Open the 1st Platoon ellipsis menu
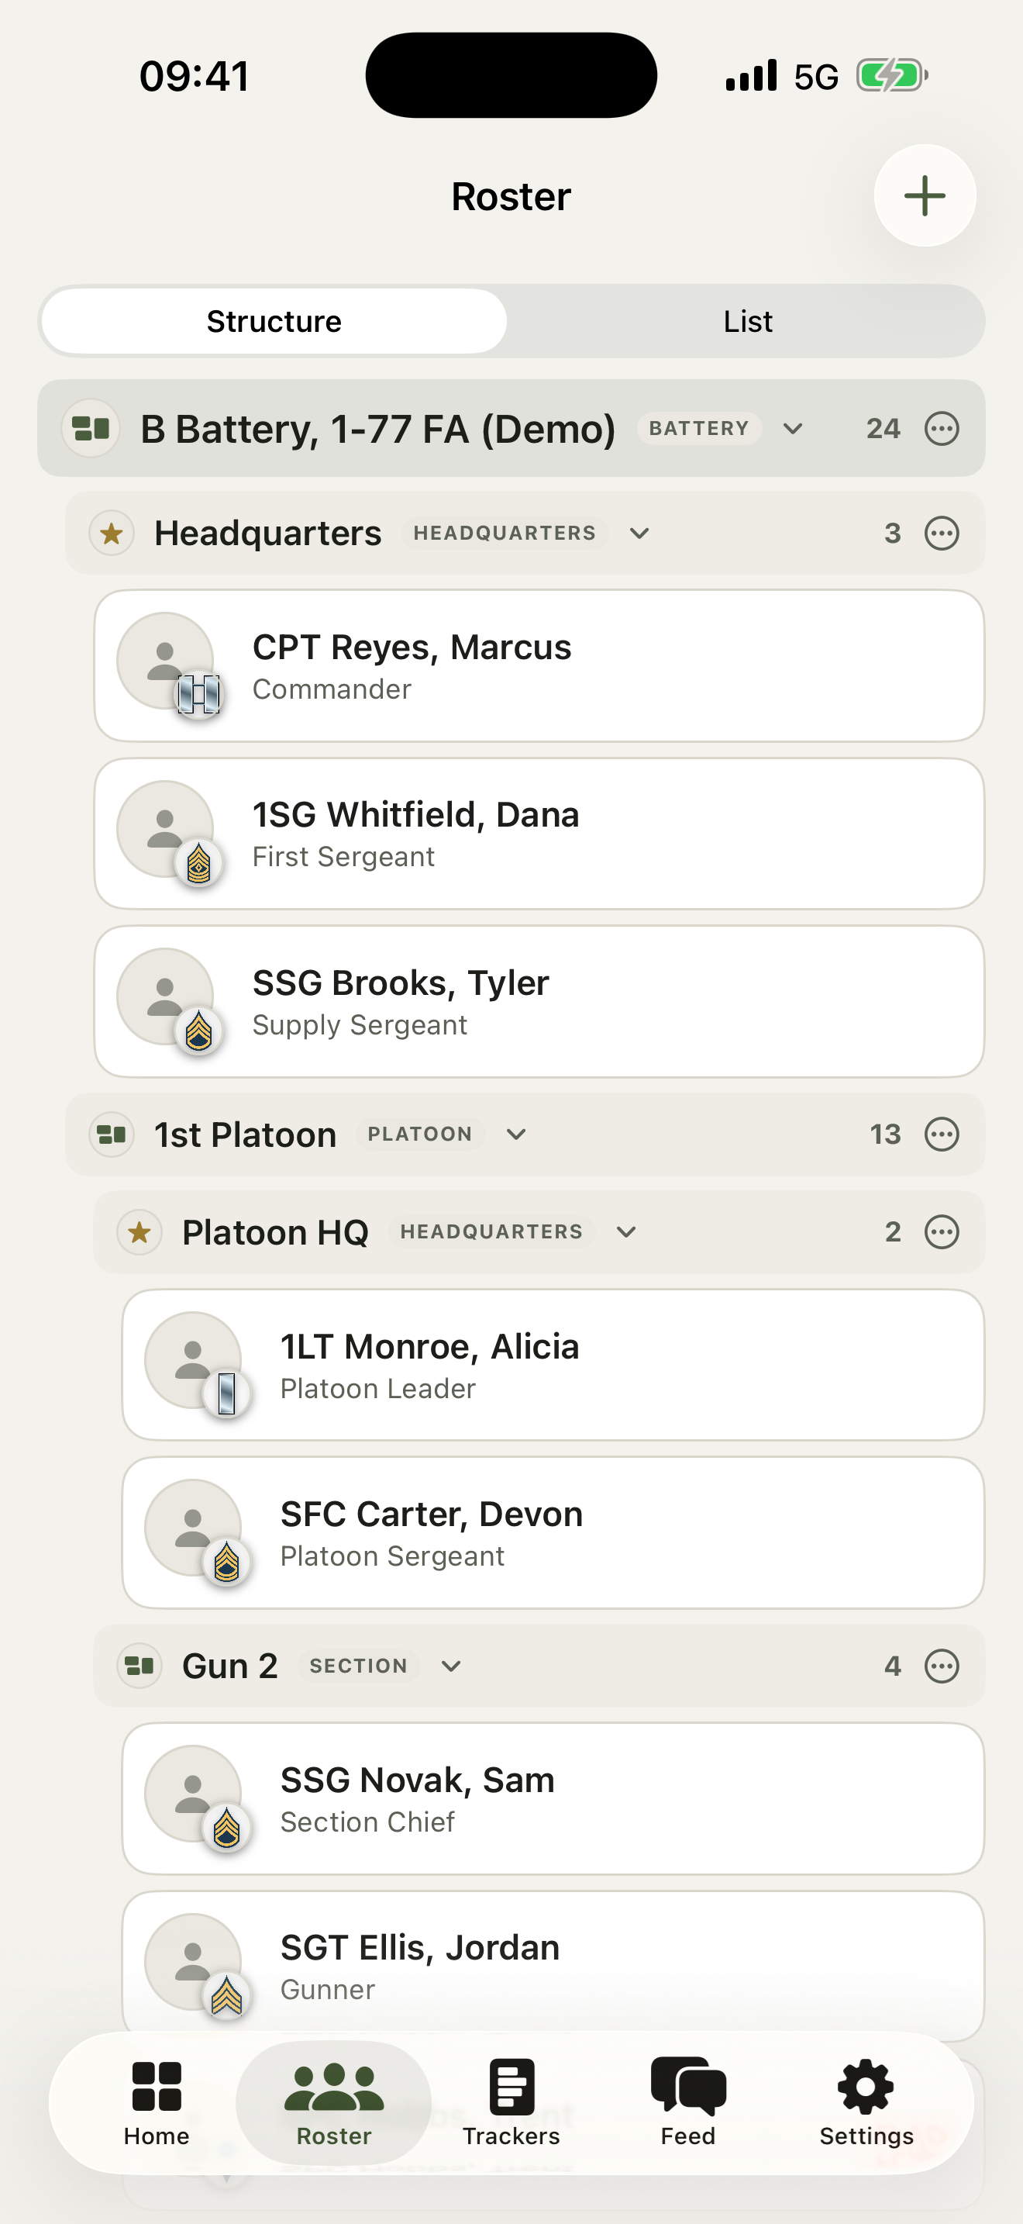Viewport: 1023px width, 2224px height. pos(941,1134)
